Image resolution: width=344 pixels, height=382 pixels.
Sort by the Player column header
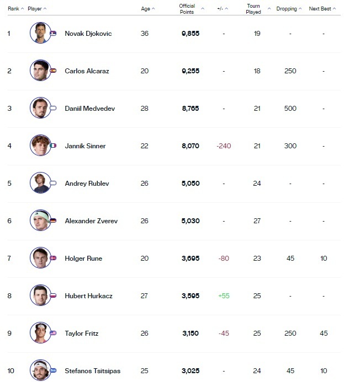pyautogui.click(x=37, y=9)
